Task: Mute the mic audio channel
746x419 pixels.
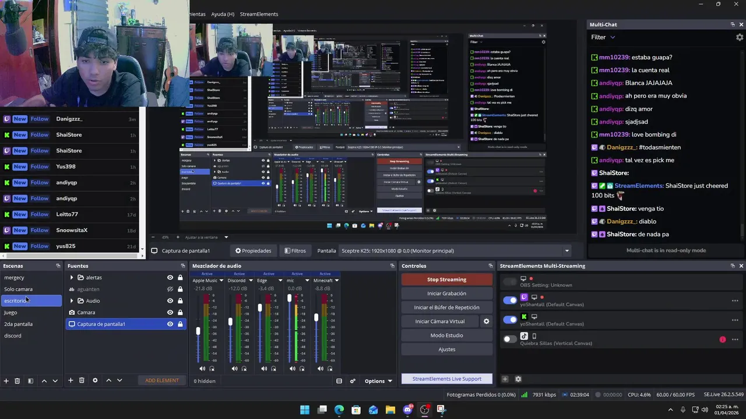Action: [292, 368]
